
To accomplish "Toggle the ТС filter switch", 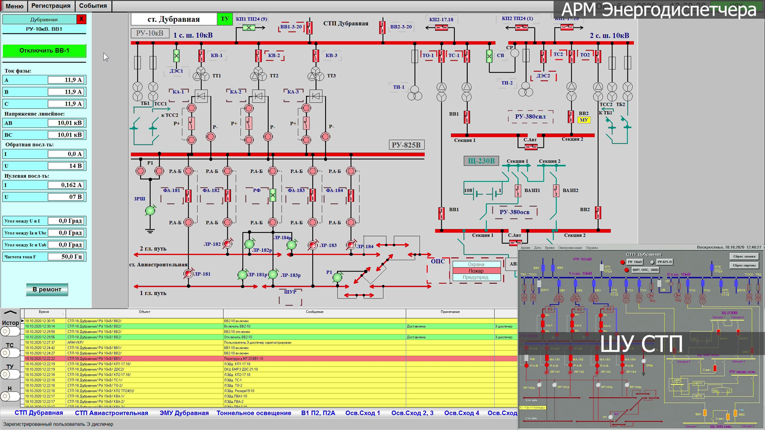I will 10,353.
